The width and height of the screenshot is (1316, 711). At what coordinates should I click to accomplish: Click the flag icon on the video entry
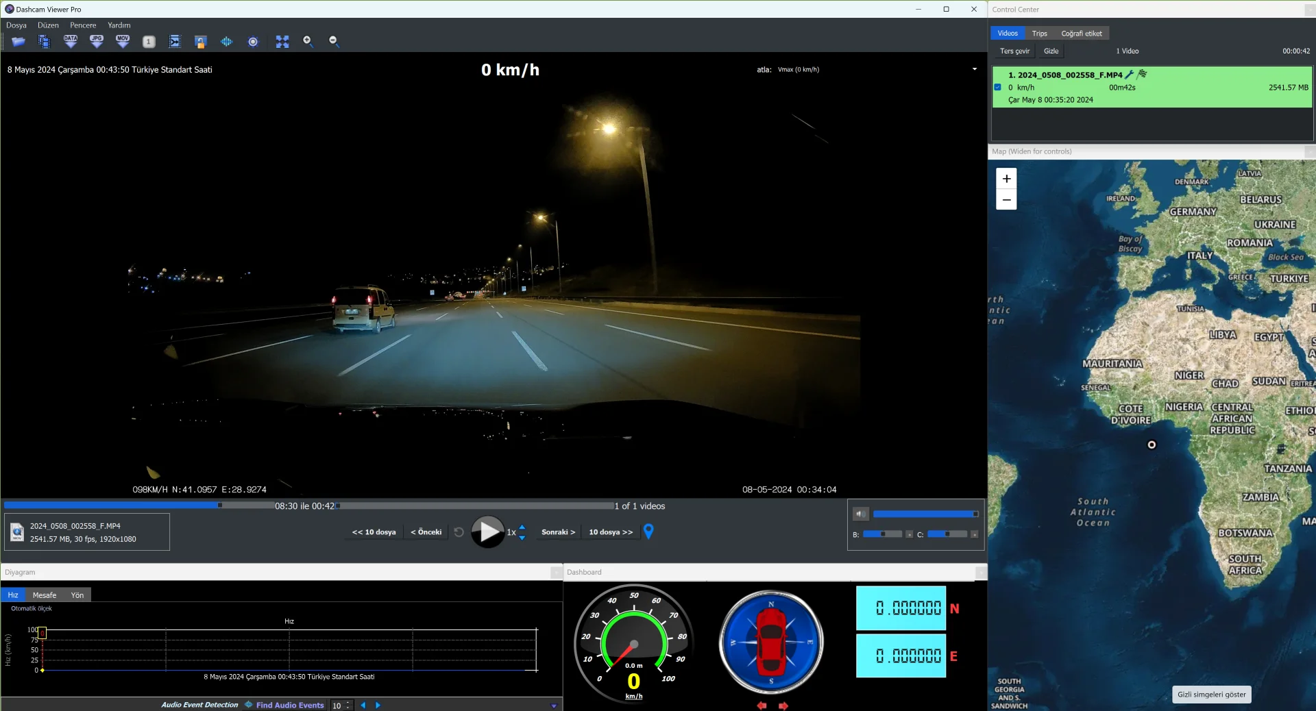1142,75
